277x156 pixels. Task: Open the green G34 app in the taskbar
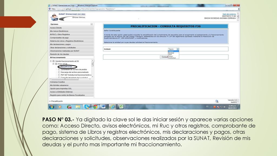point(69,107)
